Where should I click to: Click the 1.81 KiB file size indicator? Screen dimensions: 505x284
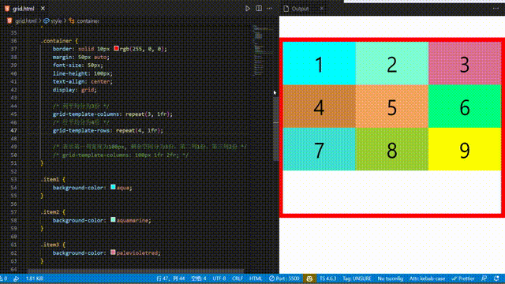pos(35,278)
